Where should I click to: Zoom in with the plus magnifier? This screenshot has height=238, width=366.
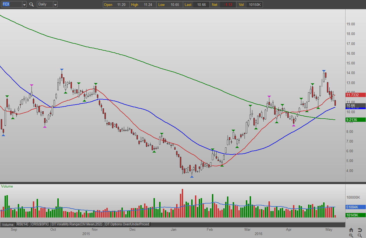351,235
